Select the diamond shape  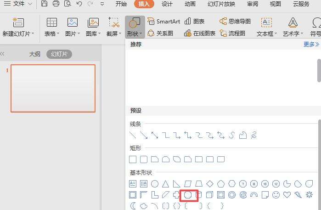pyautogui.click(x=210, y=184)
